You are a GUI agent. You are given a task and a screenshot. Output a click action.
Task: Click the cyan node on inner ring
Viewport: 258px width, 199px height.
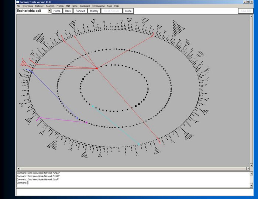point(93,107)
